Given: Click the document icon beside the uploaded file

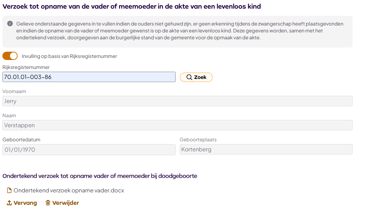Looking at the screenshot, I should point(9,190).
